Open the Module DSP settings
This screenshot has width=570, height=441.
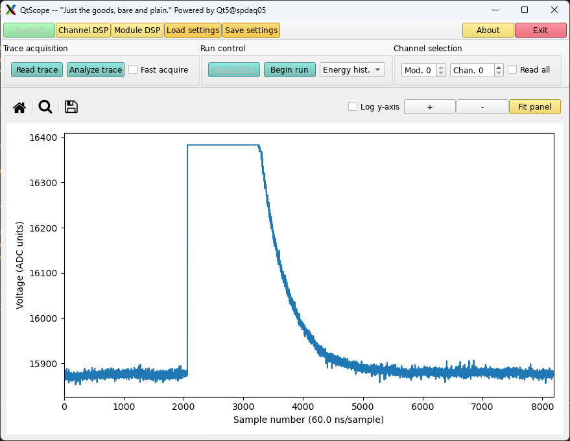click(137, 30)
